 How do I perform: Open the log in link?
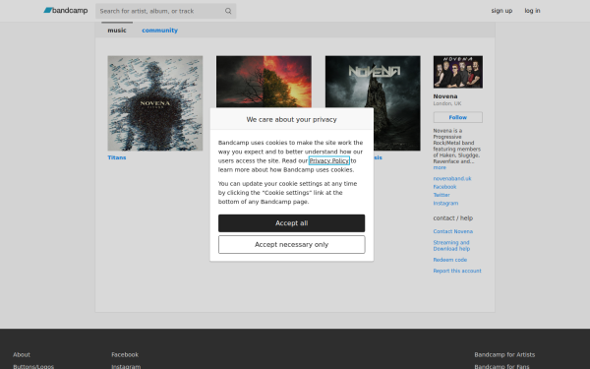coord(532,11)
